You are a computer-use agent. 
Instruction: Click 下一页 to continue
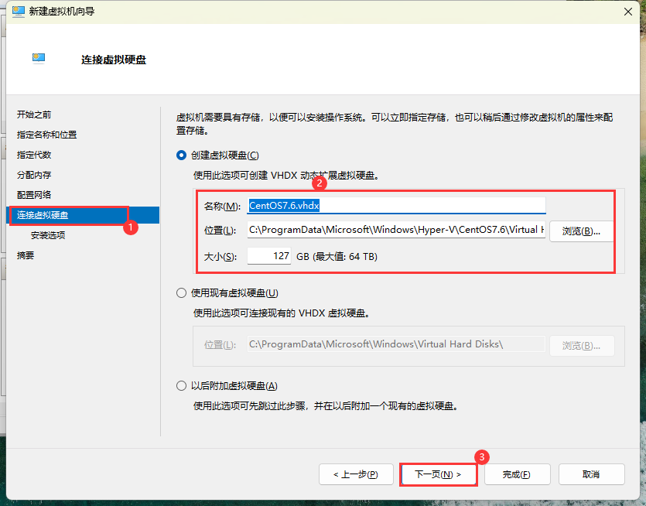tap(438, 474)
